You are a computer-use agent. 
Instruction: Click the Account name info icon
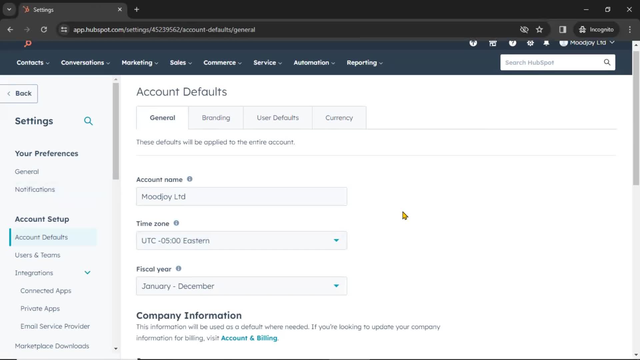click(190, 179)
